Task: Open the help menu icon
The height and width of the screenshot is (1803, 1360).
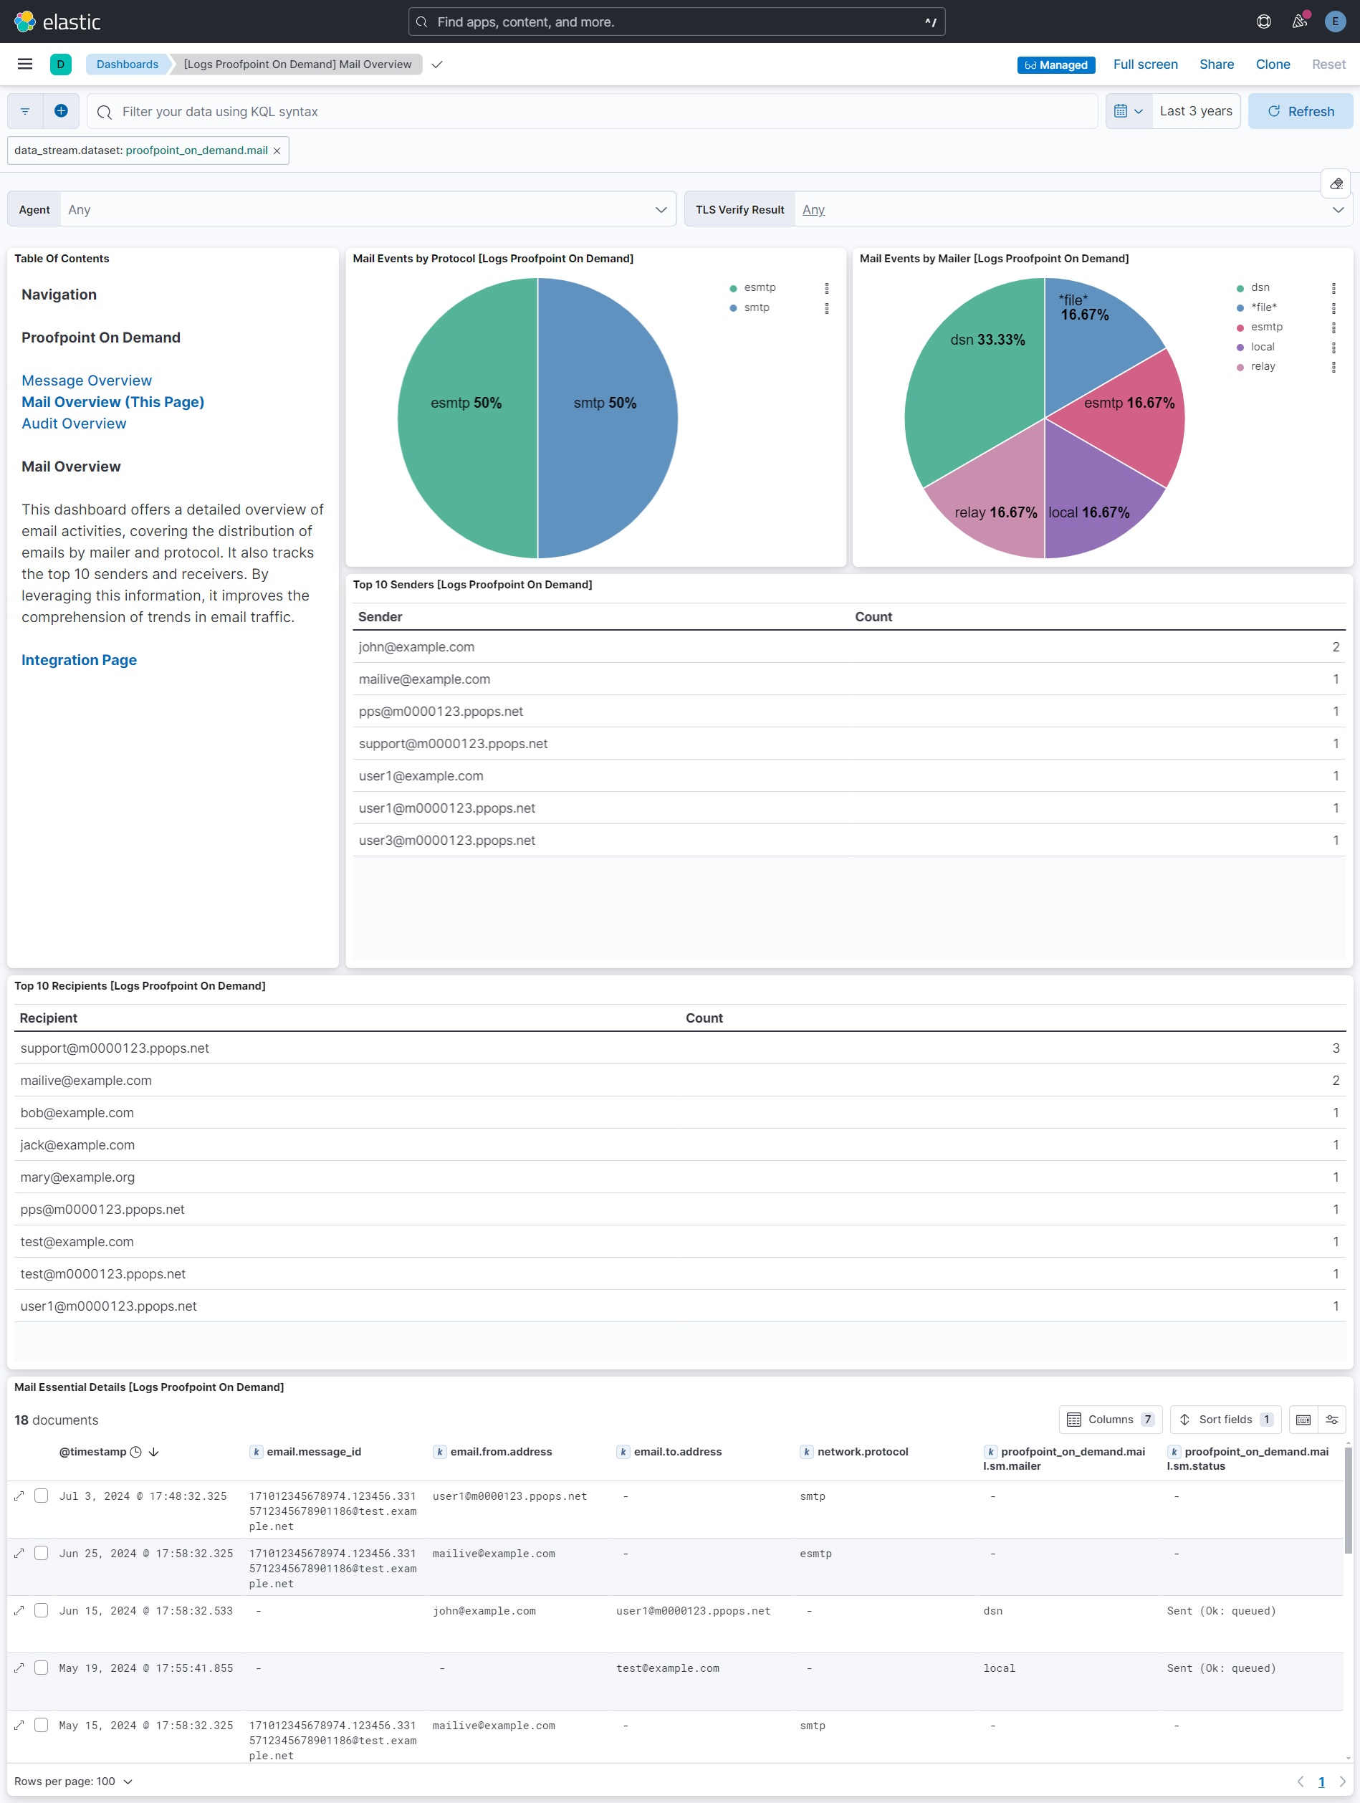Action: click(1264, 22)
